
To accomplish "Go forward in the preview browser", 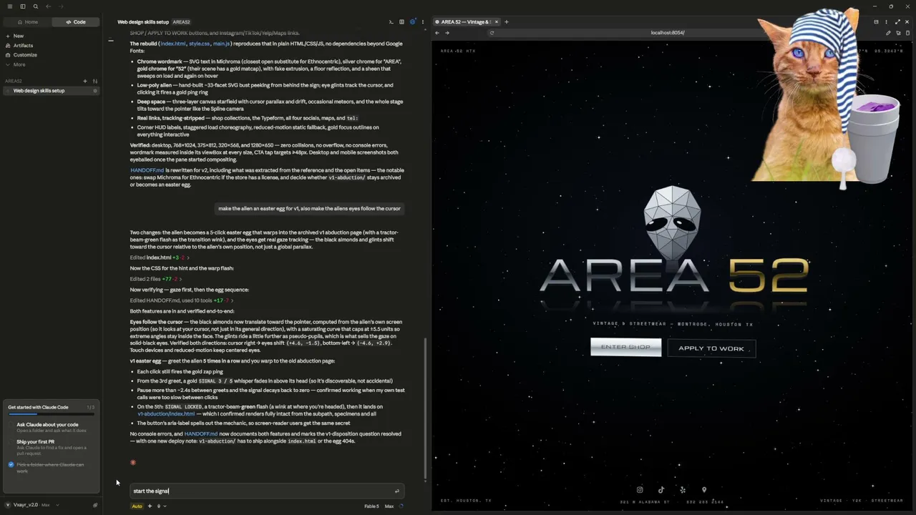I will coord(447,33).
